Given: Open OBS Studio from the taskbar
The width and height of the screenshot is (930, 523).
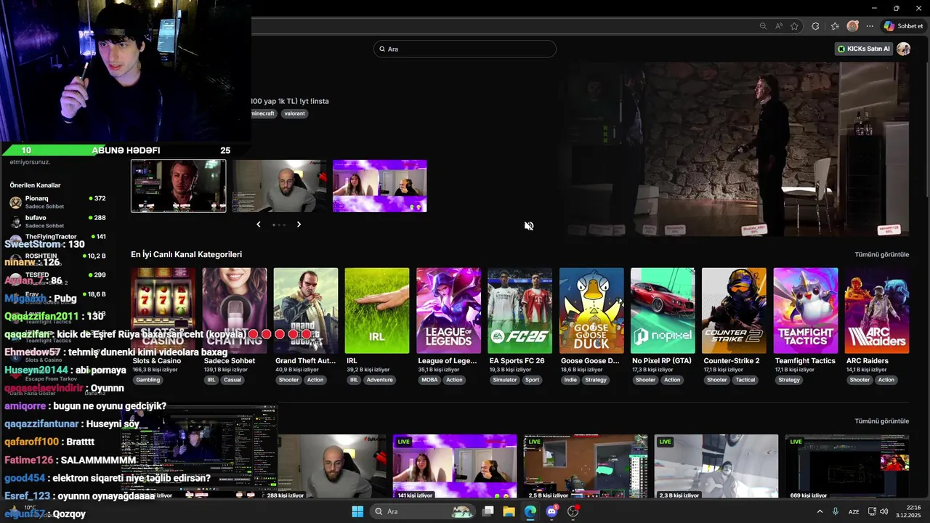Looking at the screenshot, I should tap(573, 511).
